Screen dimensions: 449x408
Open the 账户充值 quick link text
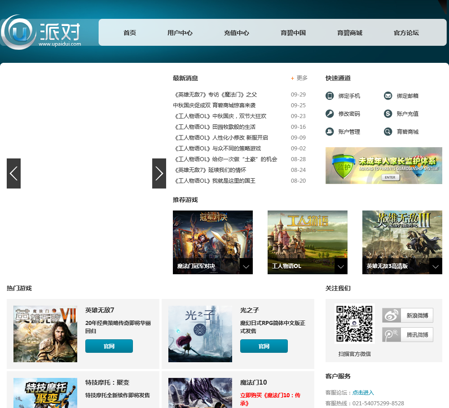click(408, 114)
